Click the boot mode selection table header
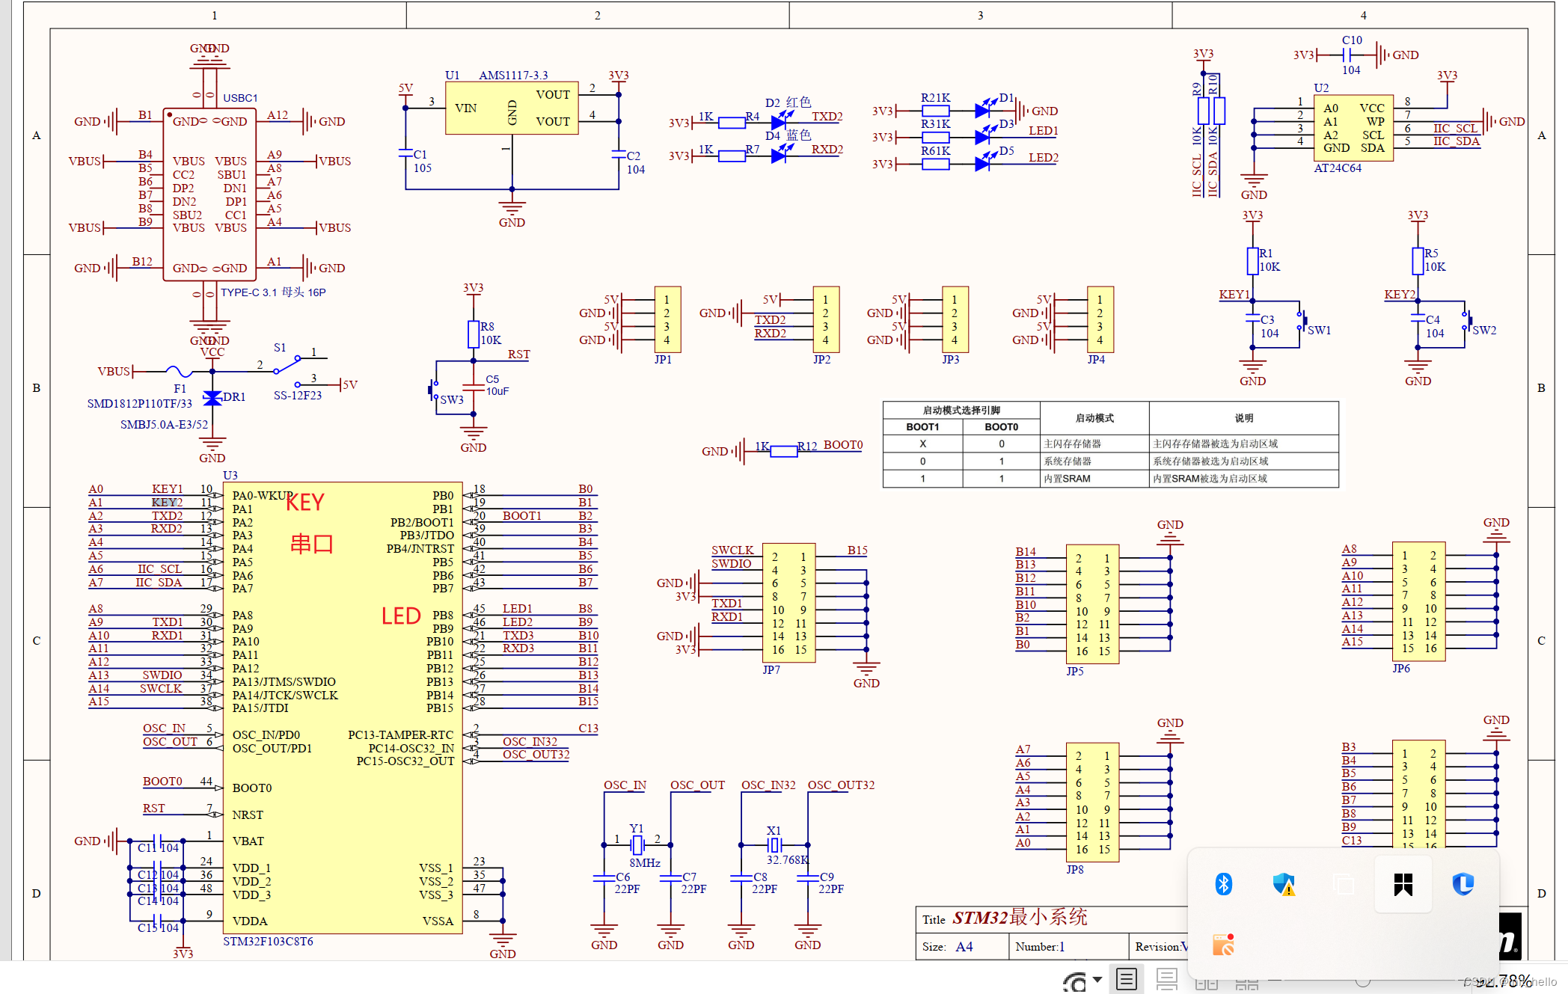 pos(961,410)
